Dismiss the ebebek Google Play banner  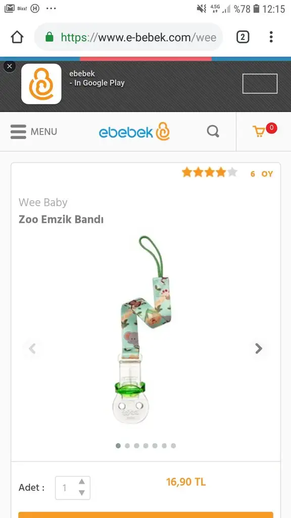[x=9, y=66]
